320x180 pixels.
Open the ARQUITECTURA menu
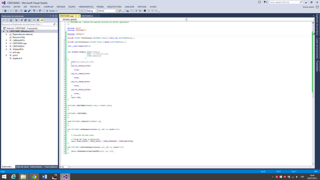[x=114, y=7]
